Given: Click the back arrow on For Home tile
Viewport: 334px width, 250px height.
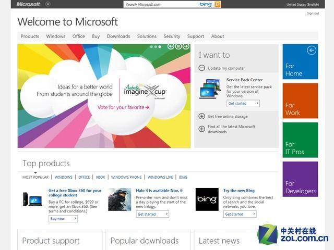Looking at the screenshot, I should point(312,51).
